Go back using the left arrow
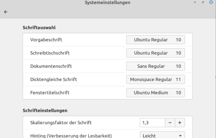The width and height of the screenshot is (216, 138). tap(6, 12)
